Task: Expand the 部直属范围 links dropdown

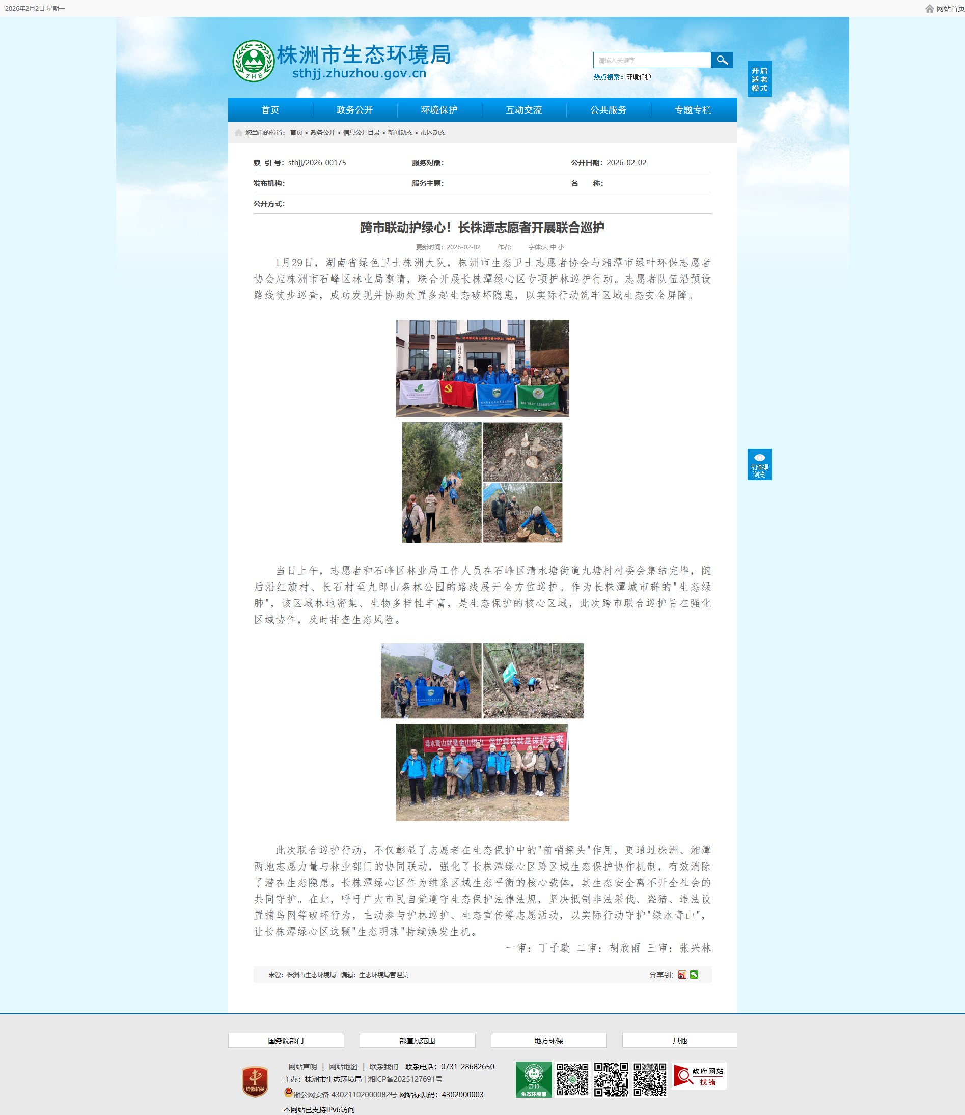Action: tap(418, 1041)
